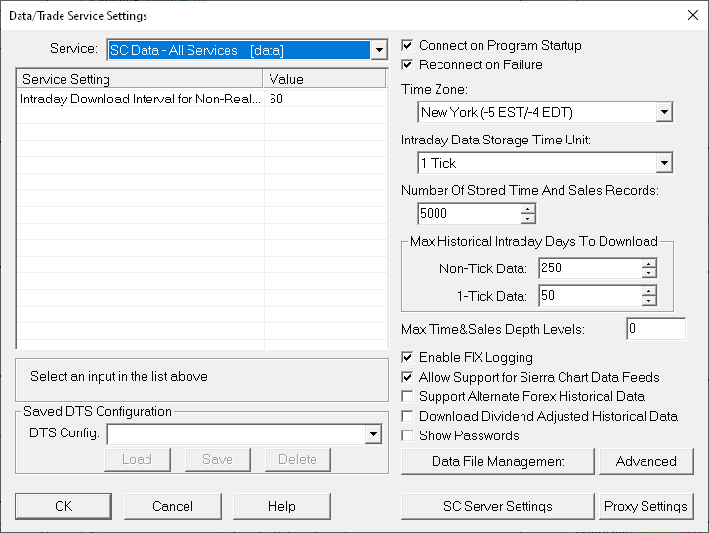Increase 1-Tick Data days value
This screenshot has height=533, width=709.
648,291
